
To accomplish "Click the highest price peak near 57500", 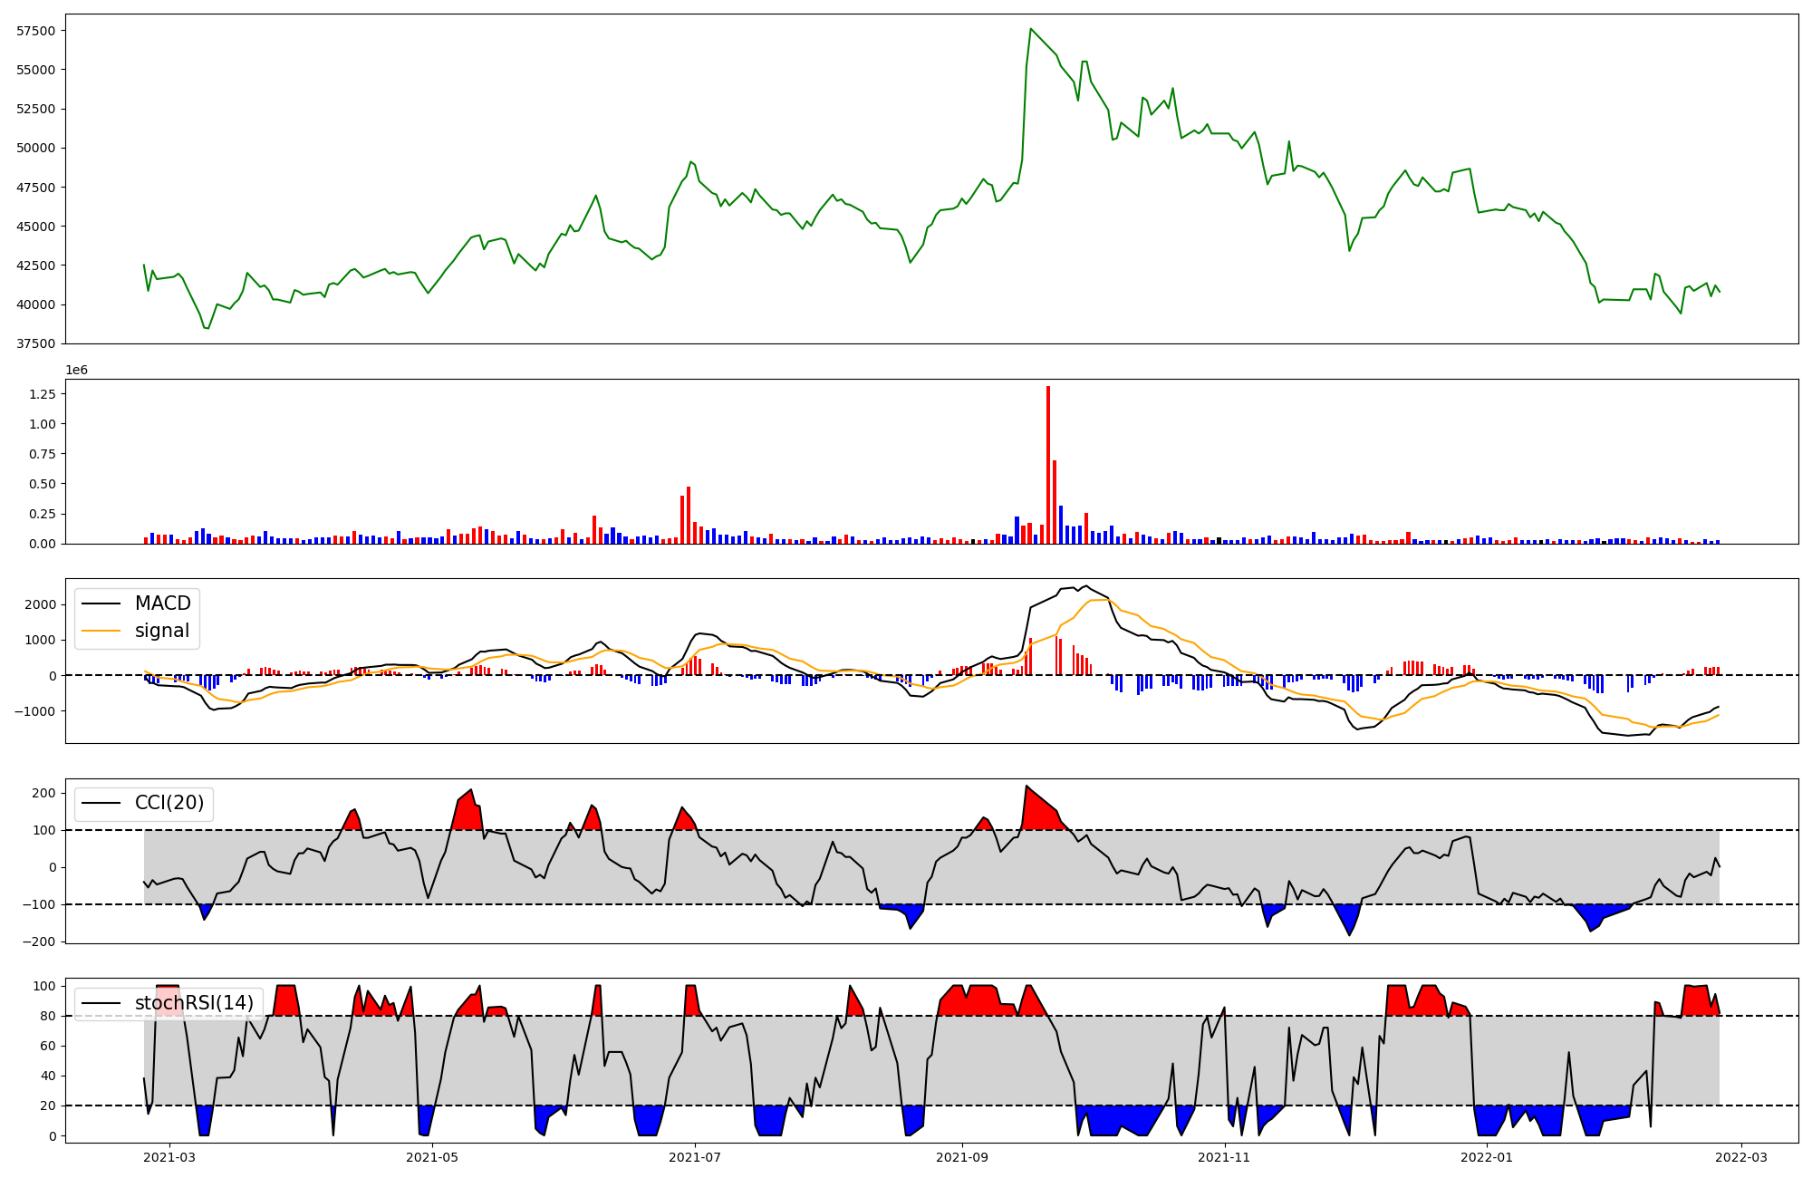I will (x=1031, y=30).
